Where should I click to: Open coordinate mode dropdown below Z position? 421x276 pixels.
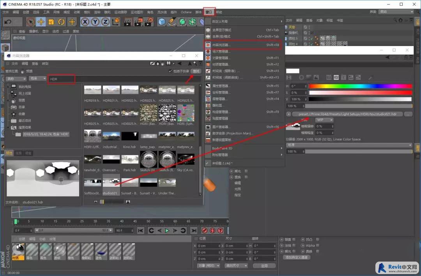click(x=209, y=265)
